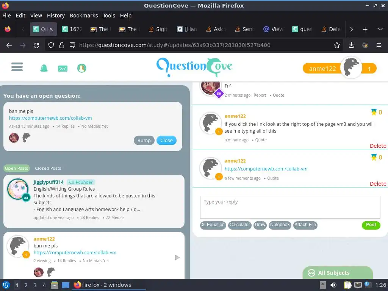Click the volume icon in the system tray
This screenshot has width=388, height=291.
coord(333,285)
